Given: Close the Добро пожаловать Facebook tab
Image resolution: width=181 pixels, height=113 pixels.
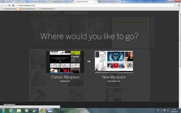Looking at the screenshot, I should pyautogui.click(x=120, y=2).
